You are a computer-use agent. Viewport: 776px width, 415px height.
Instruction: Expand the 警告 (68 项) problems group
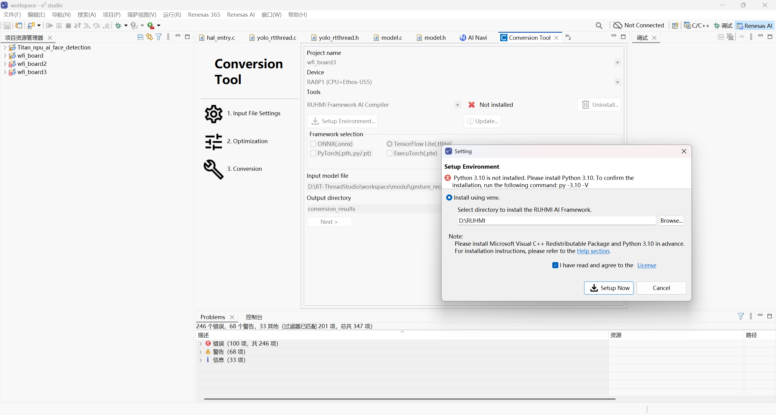pos(200,352)
